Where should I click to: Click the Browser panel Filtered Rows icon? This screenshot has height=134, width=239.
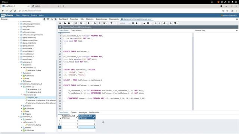[x=52, y=19]
